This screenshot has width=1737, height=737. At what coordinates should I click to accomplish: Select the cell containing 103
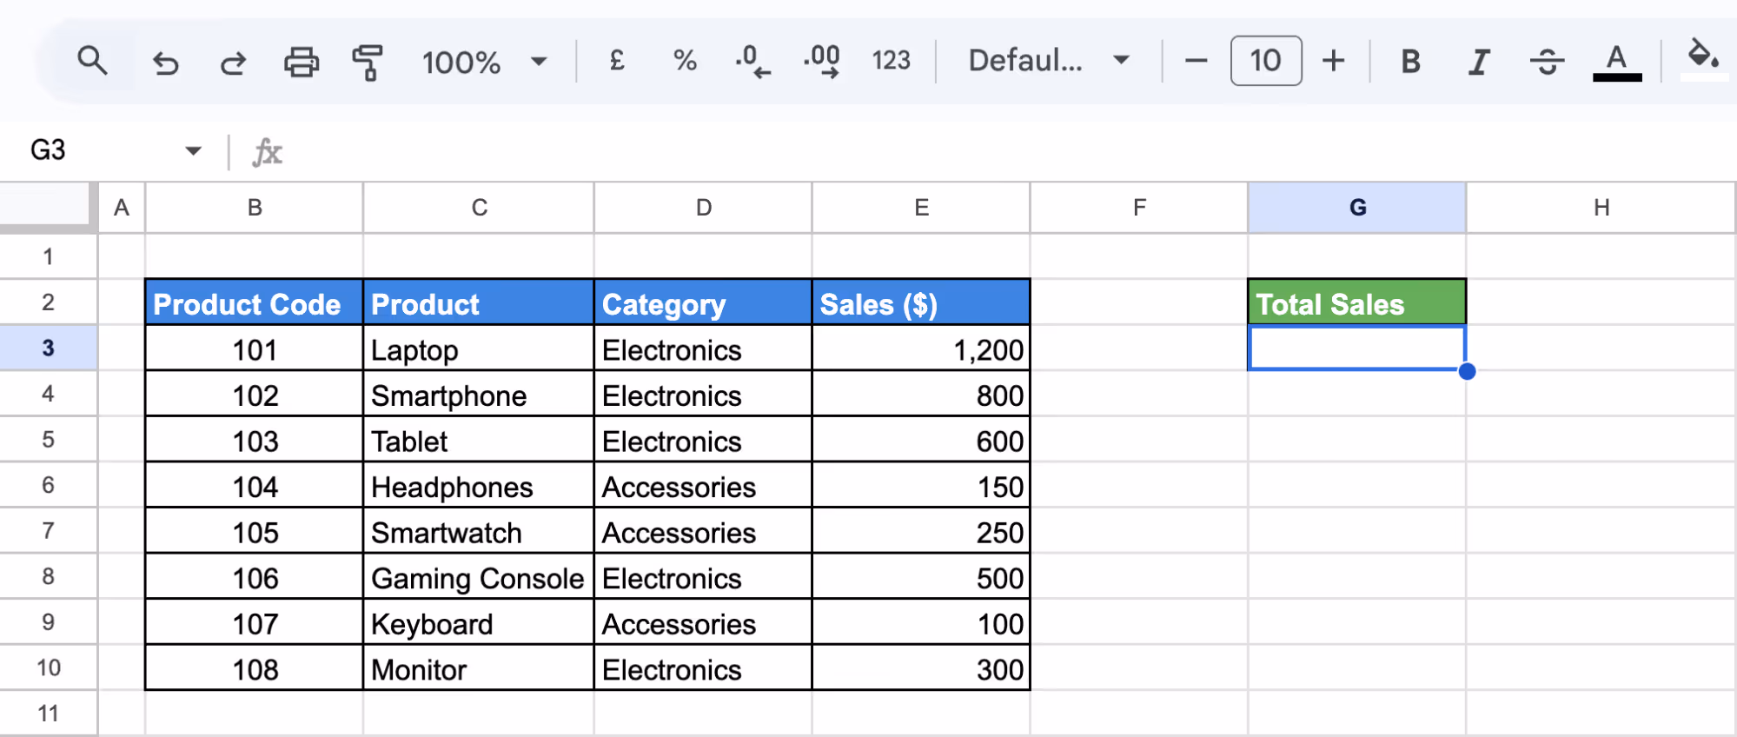click(x=254, y=440)
